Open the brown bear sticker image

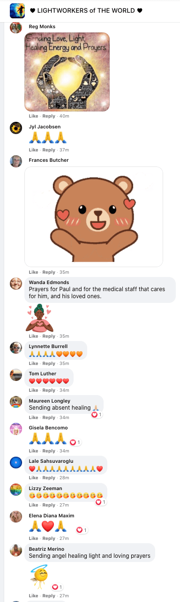point(94,217)
